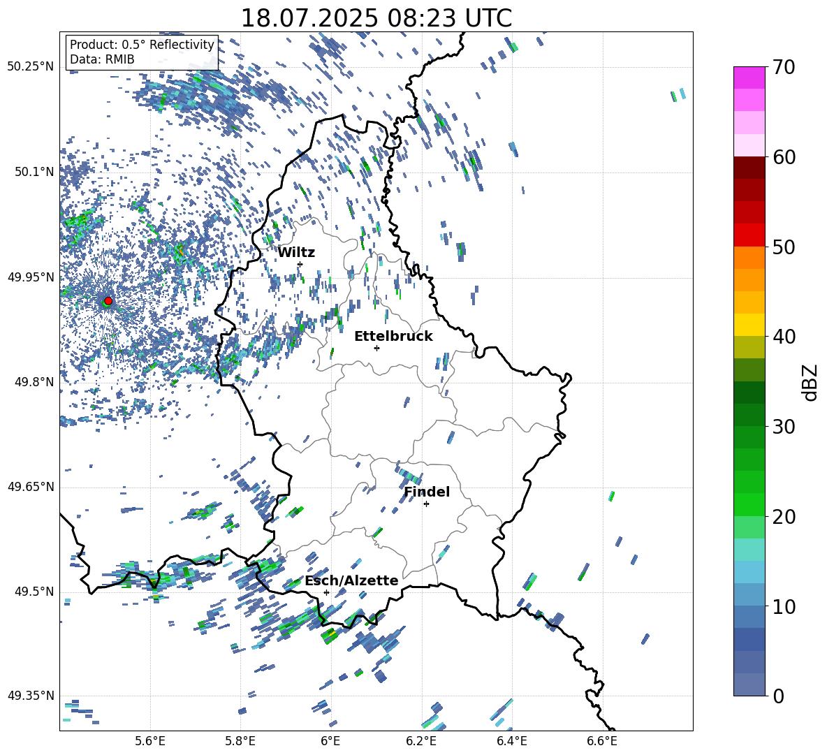Click the 6°E longitude label
Image resolution: width=827 pixels, height=755 pixels.
(x=330, y=741)
